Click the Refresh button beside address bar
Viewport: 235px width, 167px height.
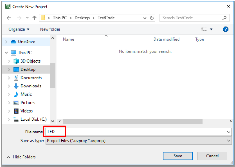pos(152,18)
